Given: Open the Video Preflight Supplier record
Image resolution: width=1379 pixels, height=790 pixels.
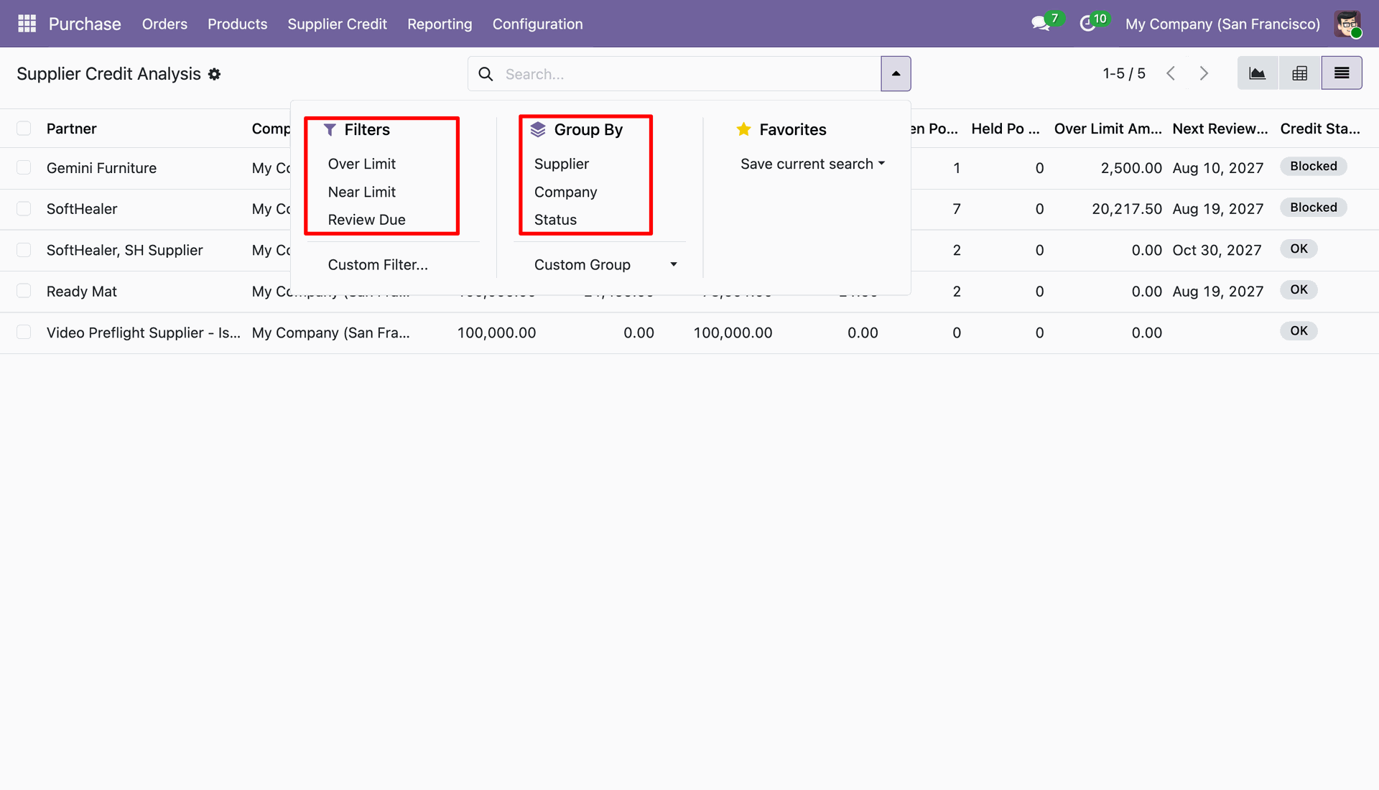Looking at the screenshot, I should (x=143, y=333).
